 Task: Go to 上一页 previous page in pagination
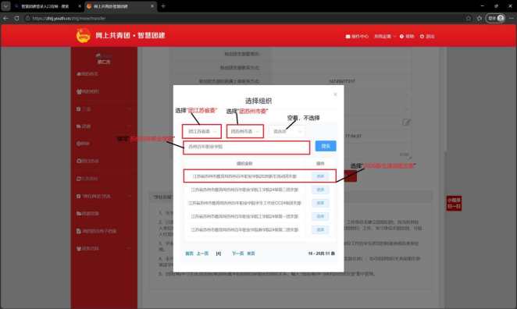pyautogui.click(x=202, y=254)
